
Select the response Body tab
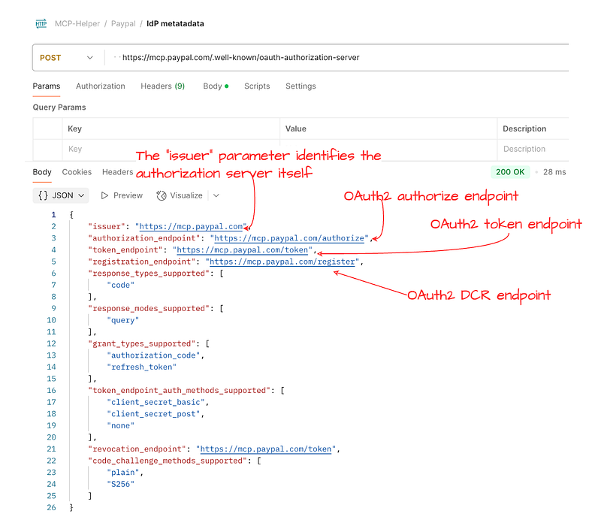pos(42,172)
